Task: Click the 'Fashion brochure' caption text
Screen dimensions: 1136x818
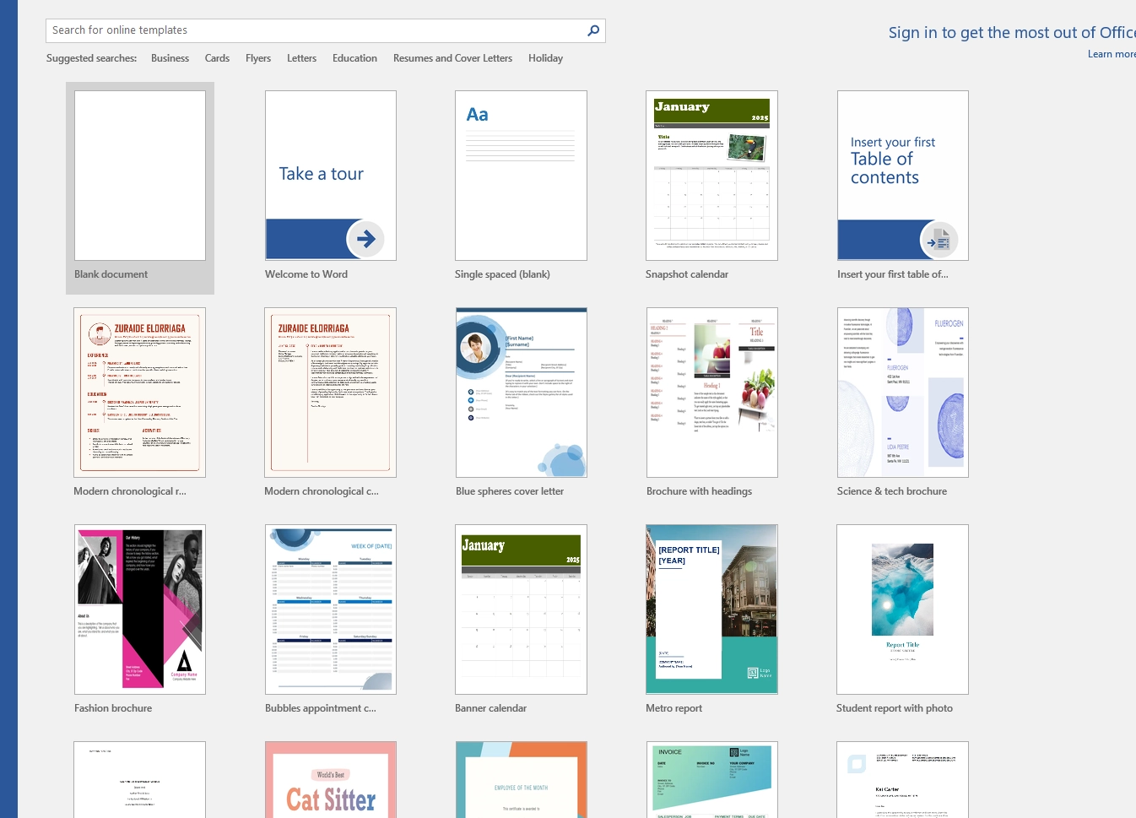Action: pyautogui.click(x=113, y=708)
